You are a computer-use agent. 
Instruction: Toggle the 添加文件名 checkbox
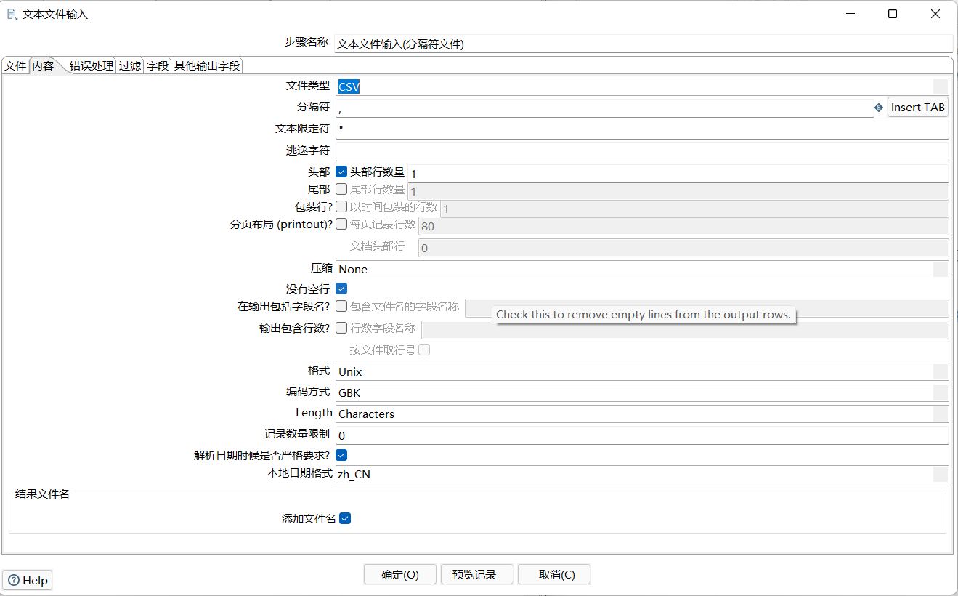pos(345,518)
